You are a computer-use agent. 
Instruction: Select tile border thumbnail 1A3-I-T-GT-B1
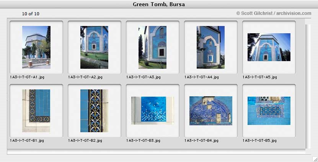click(36, 111)
